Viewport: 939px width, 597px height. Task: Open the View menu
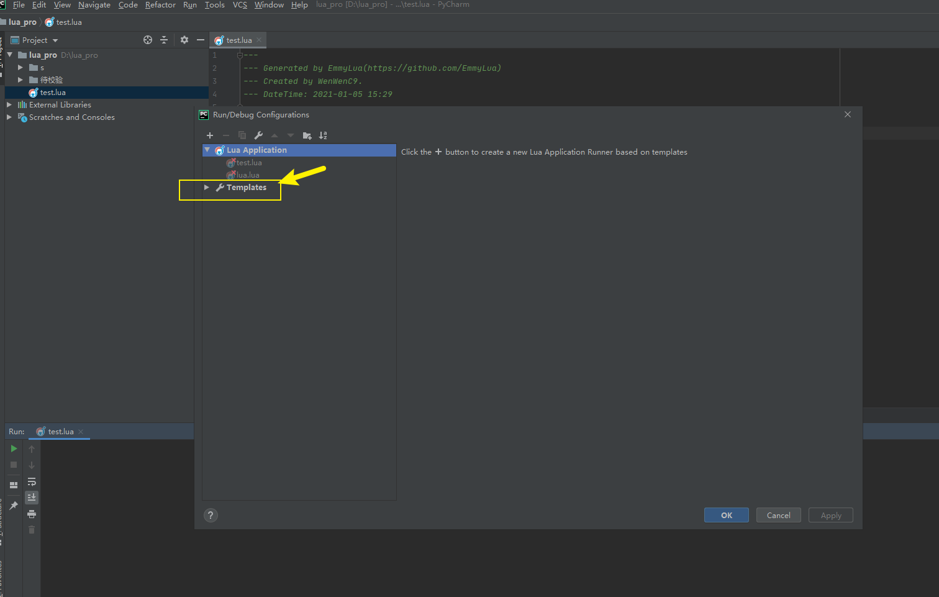(x=62, y=5)
